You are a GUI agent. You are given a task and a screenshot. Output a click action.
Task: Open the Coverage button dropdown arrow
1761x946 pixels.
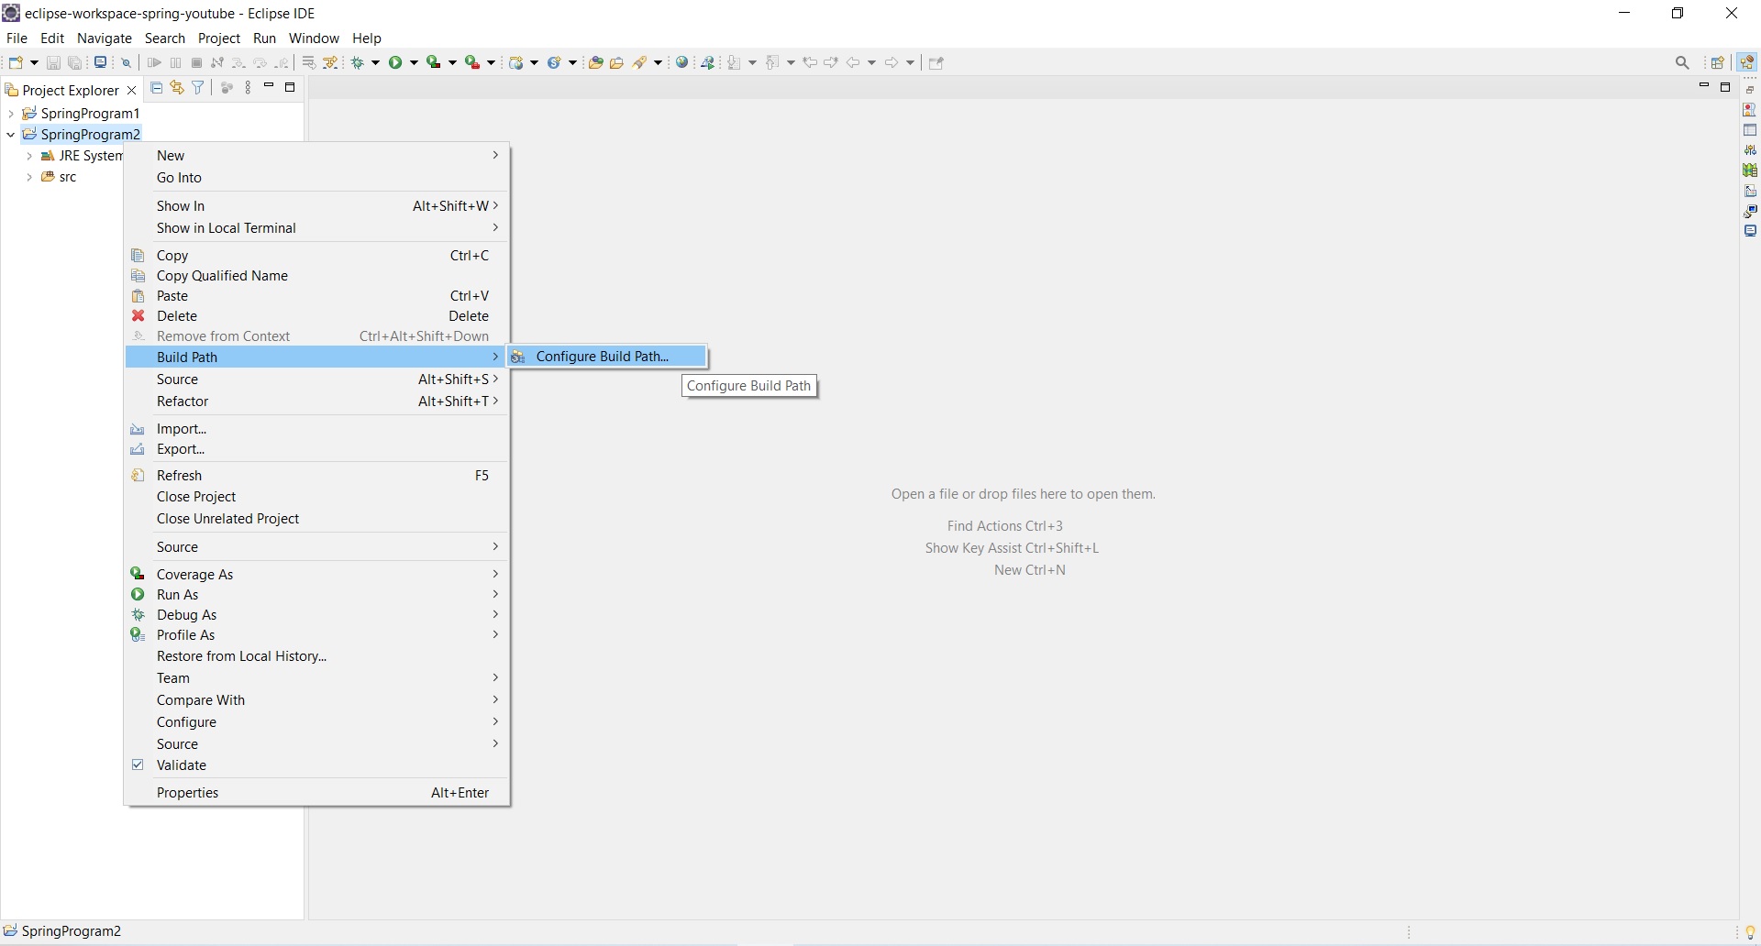(x=453, y=63)
